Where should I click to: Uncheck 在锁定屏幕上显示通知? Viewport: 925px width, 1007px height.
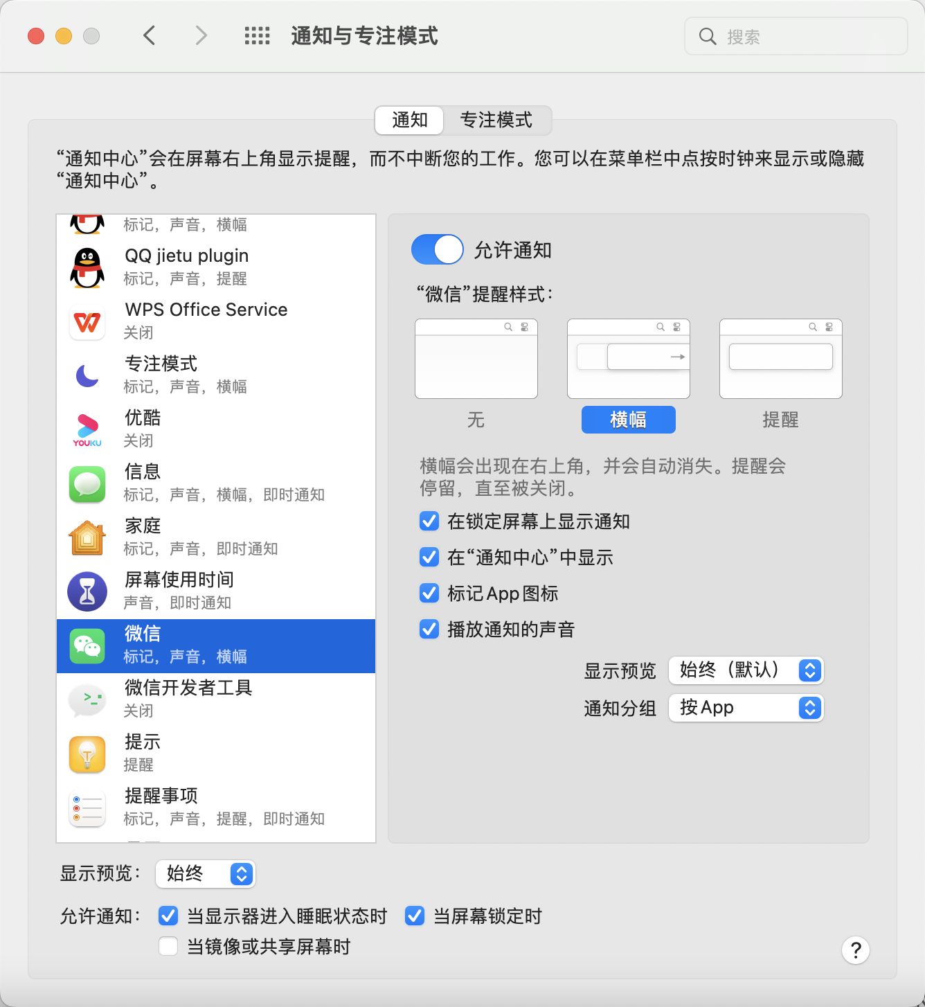click(429, 521)
